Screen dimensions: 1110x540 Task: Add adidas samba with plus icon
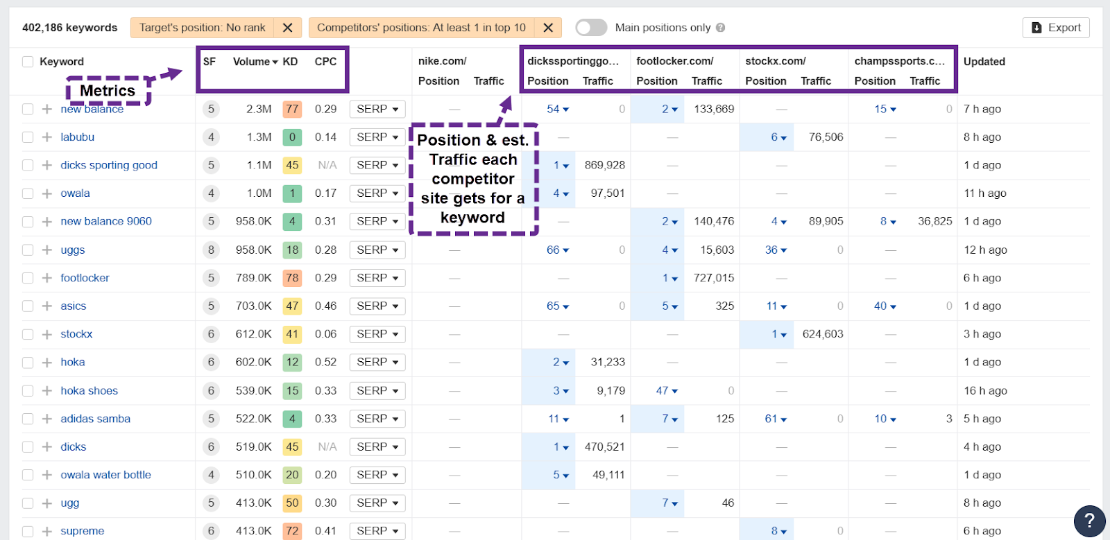coord(47,419)
